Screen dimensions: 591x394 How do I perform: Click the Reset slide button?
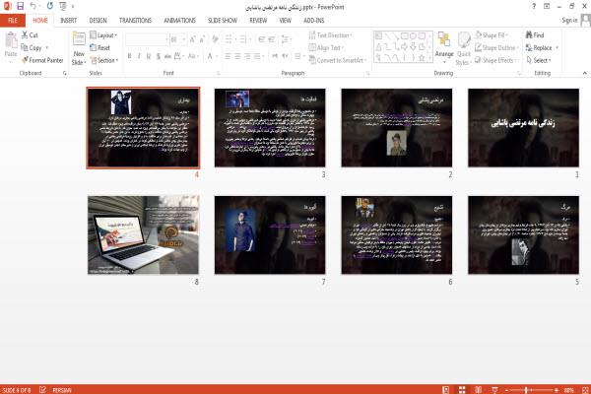(x=100, y=48)
